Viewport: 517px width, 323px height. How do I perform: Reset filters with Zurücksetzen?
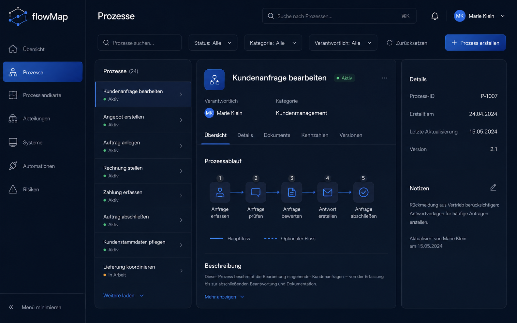(x=407, y=43)
